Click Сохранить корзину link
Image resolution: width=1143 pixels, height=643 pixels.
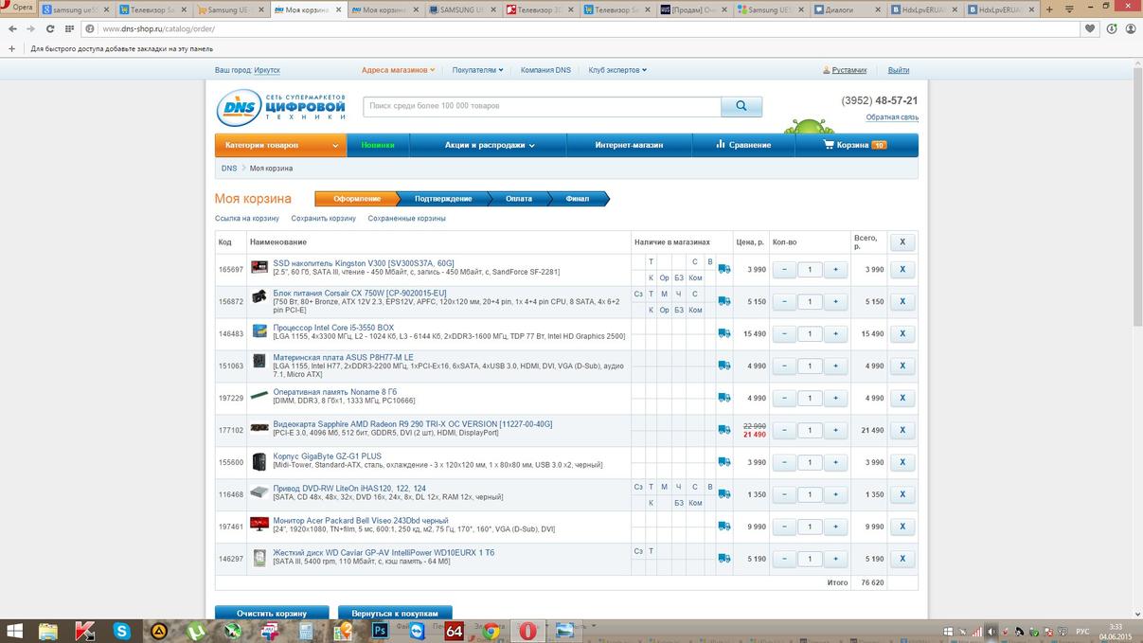pyautogui.click(x=324, y=219)
